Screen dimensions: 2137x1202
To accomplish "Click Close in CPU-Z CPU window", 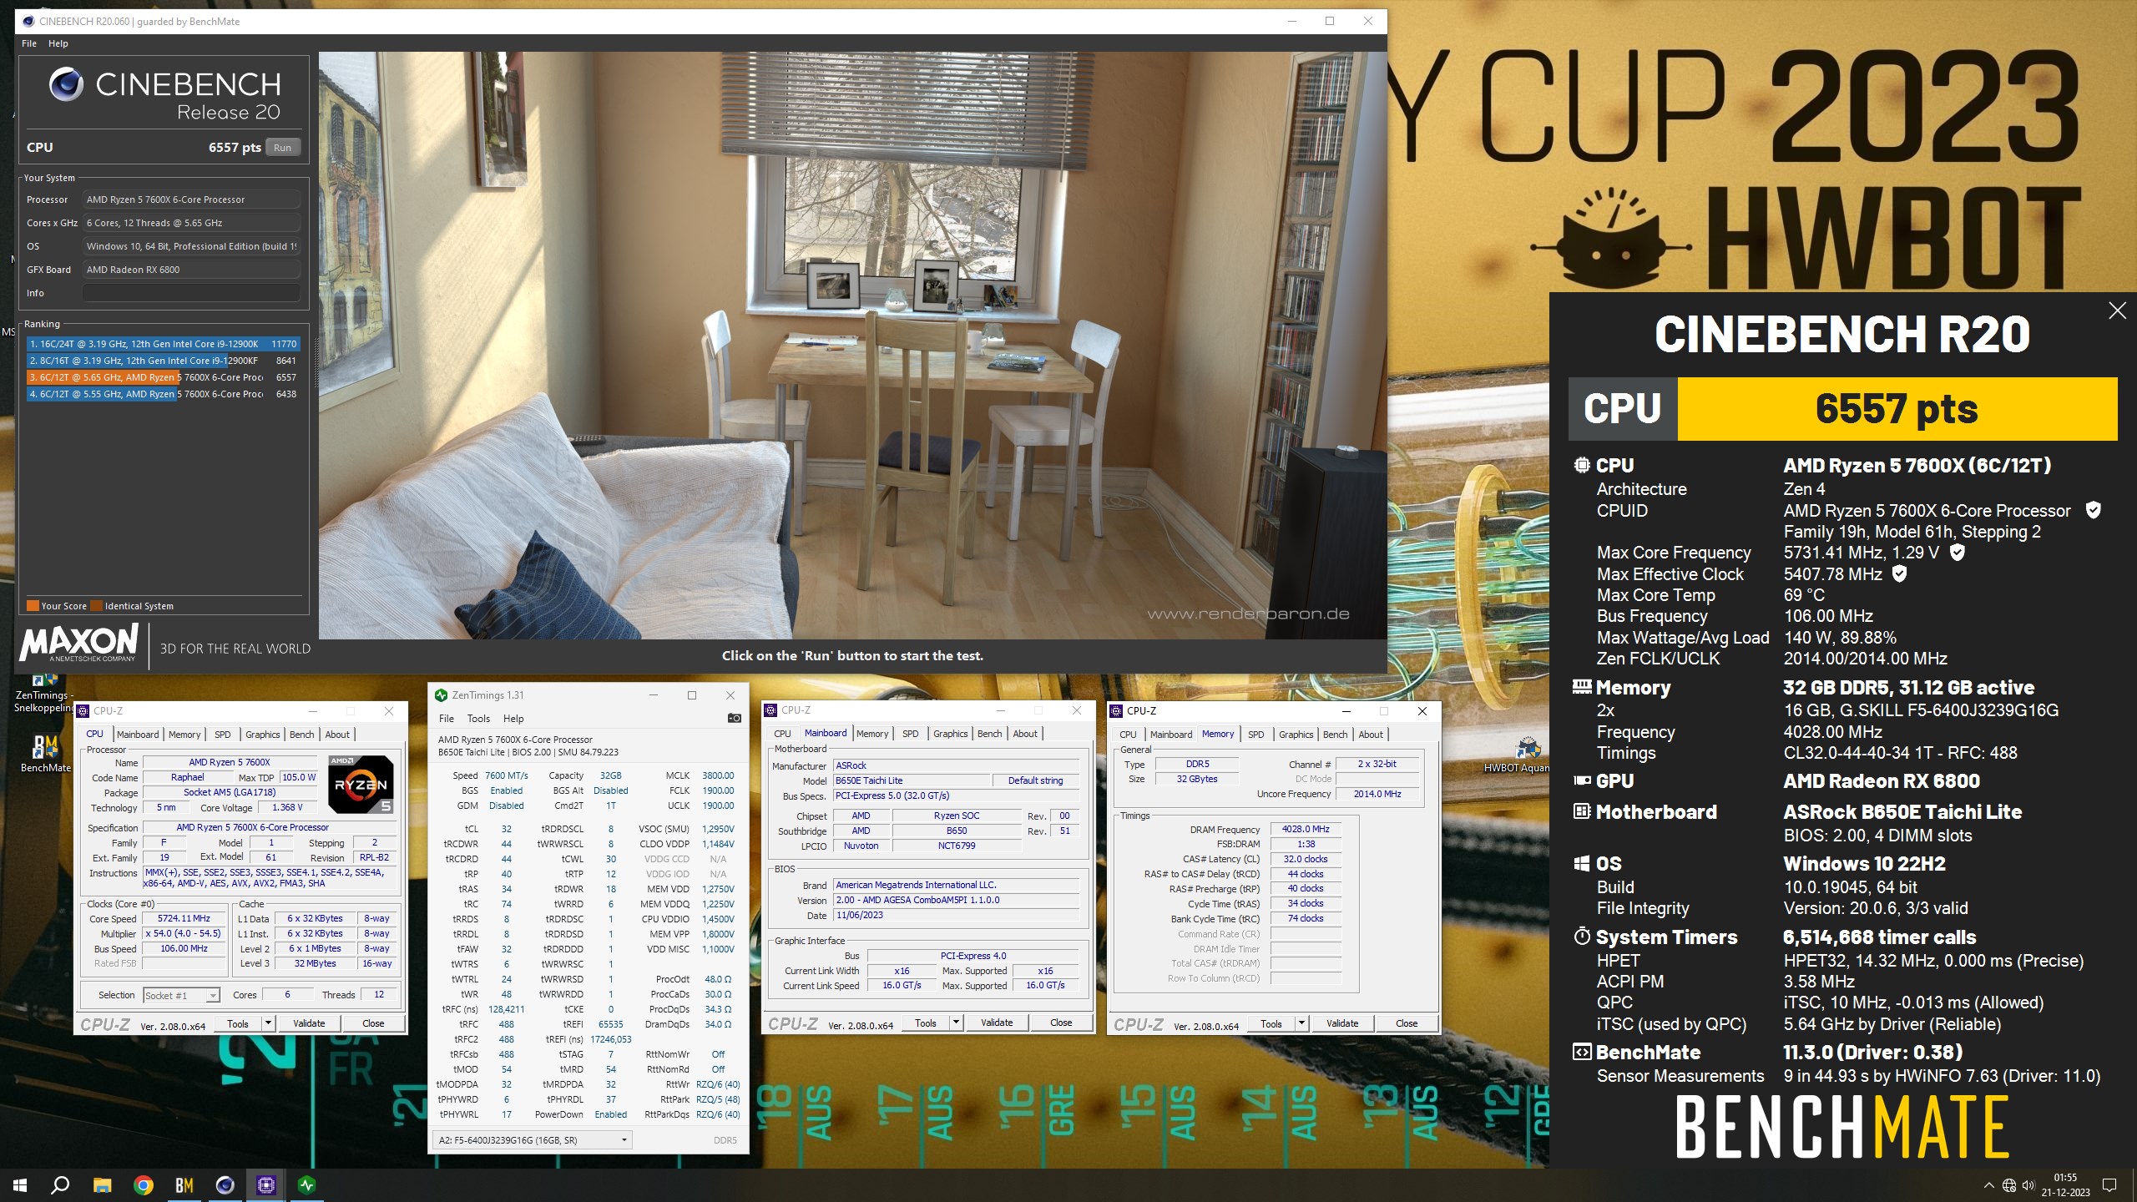I will (373, 1023).
